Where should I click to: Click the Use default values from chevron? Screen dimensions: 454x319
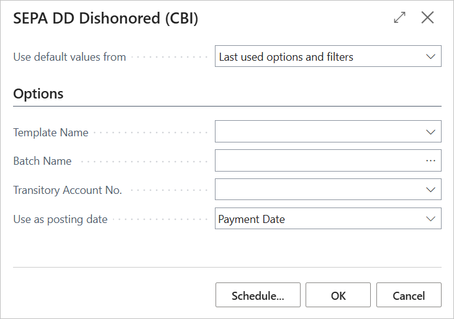tap(430, 56)
